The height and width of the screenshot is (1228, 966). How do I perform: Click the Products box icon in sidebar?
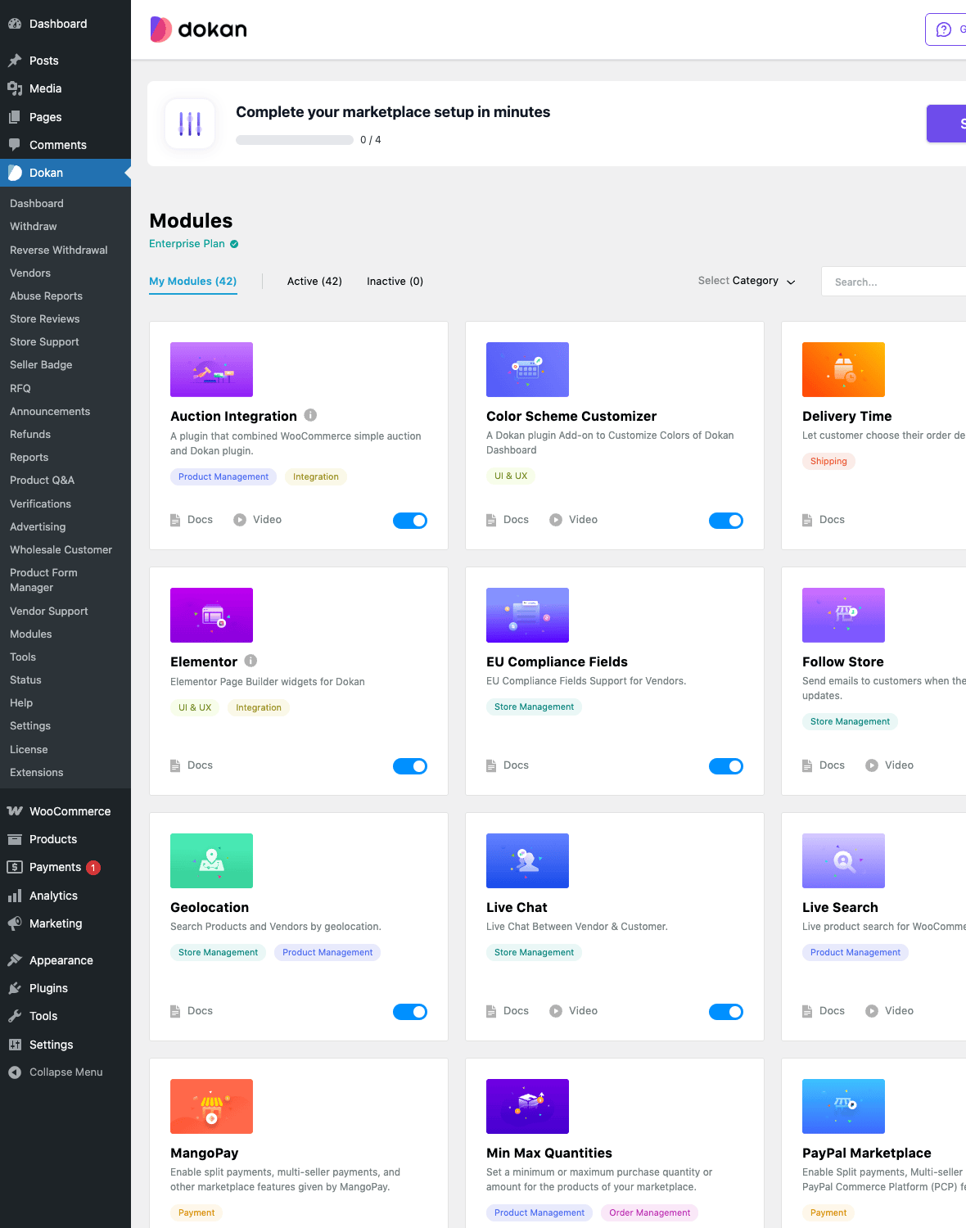pos(15,839)
